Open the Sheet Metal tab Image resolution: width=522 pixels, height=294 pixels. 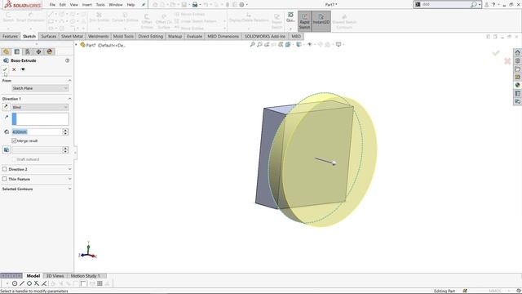pos(72,36)
